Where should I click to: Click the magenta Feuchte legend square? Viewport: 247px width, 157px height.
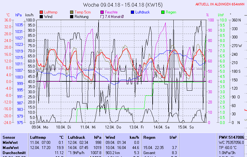pos(102,12)
